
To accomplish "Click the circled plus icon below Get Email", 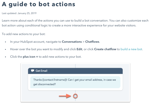I will pyautogui.click(x=75, y=96).
